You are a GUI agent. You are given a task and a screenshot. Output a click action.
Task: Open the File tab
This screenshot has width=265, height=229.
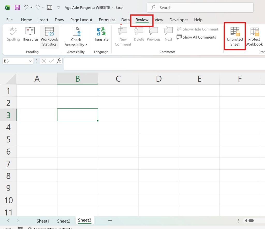tap(10, 20)
